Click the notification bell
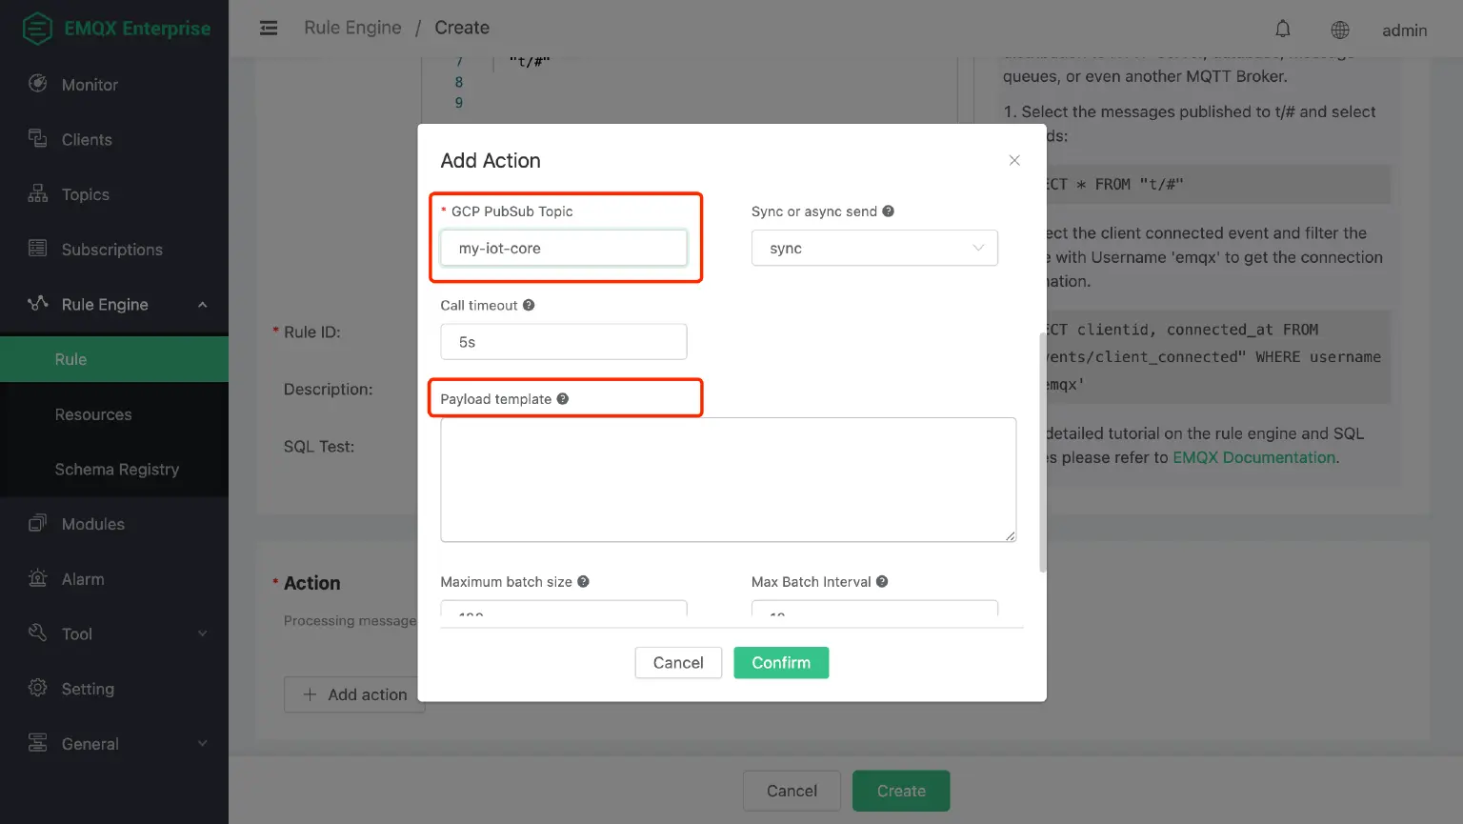 click(x=1282, y=29)
